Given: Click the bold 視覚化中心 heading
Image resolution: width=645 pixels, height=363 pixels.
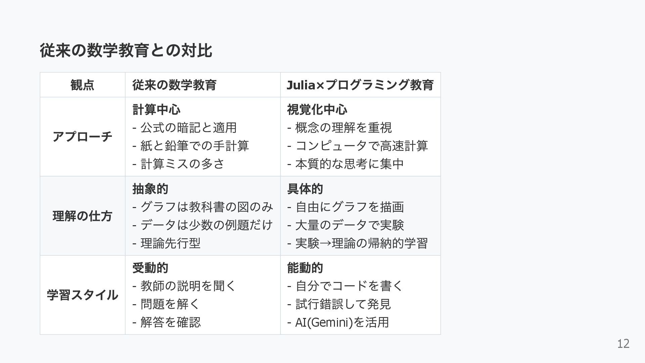Looking at the screenshot, I should point(317,110).
